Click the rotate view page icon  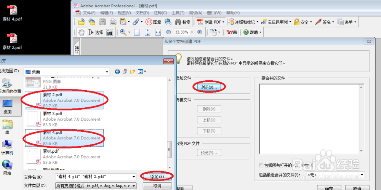(x=213, y=32)
